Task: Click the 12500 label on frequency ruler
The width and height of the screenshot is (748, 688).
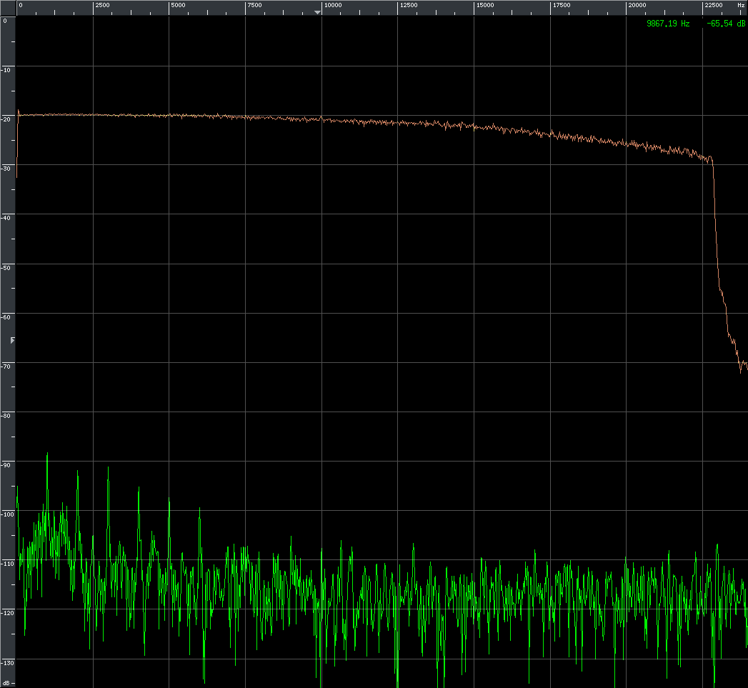Action: click(409, 5)
